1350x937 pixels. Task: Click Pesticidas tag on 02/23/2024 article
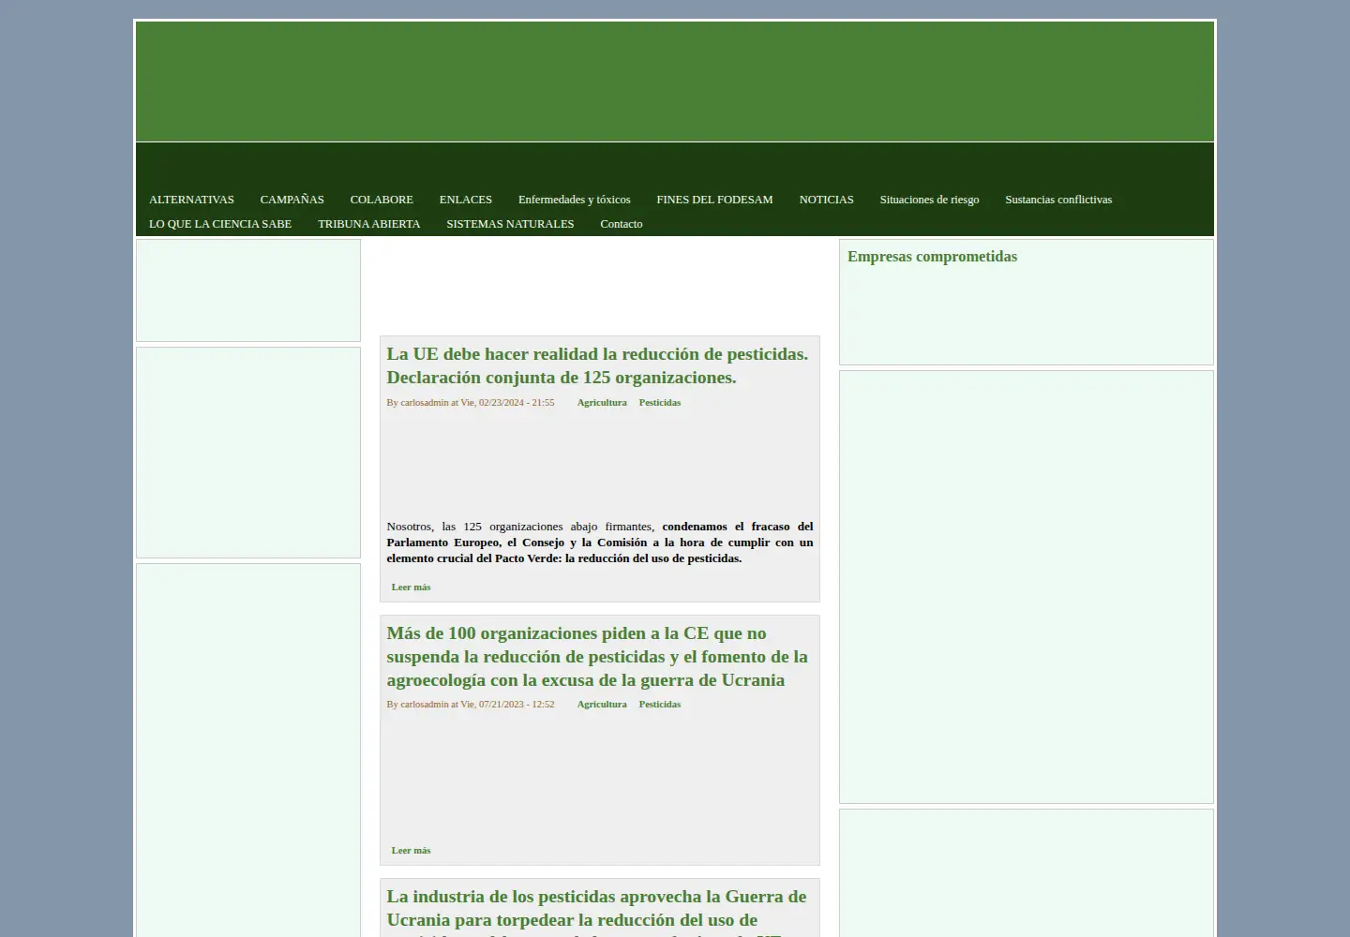[x=660, y=403]
